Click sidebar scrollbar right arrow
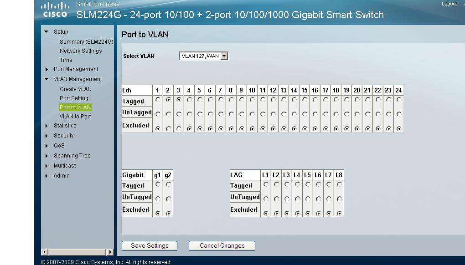This screenshot has height=265, width=465. point(110,252)
